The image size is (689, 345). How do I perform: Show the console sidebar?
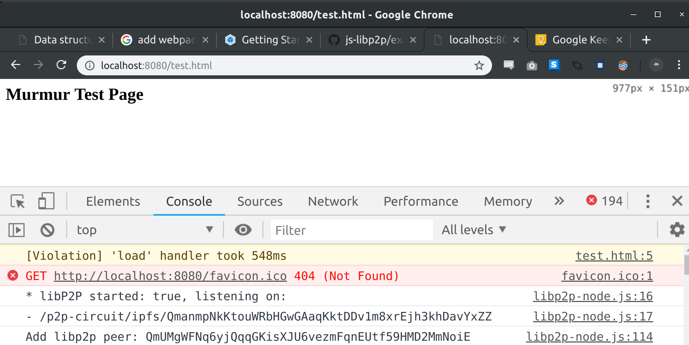[x=17, y=230]
